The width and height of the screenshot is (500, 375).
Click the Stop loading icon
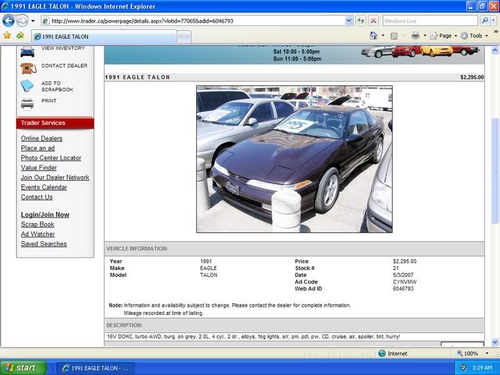pyautogui.click(x=373, y=21)
